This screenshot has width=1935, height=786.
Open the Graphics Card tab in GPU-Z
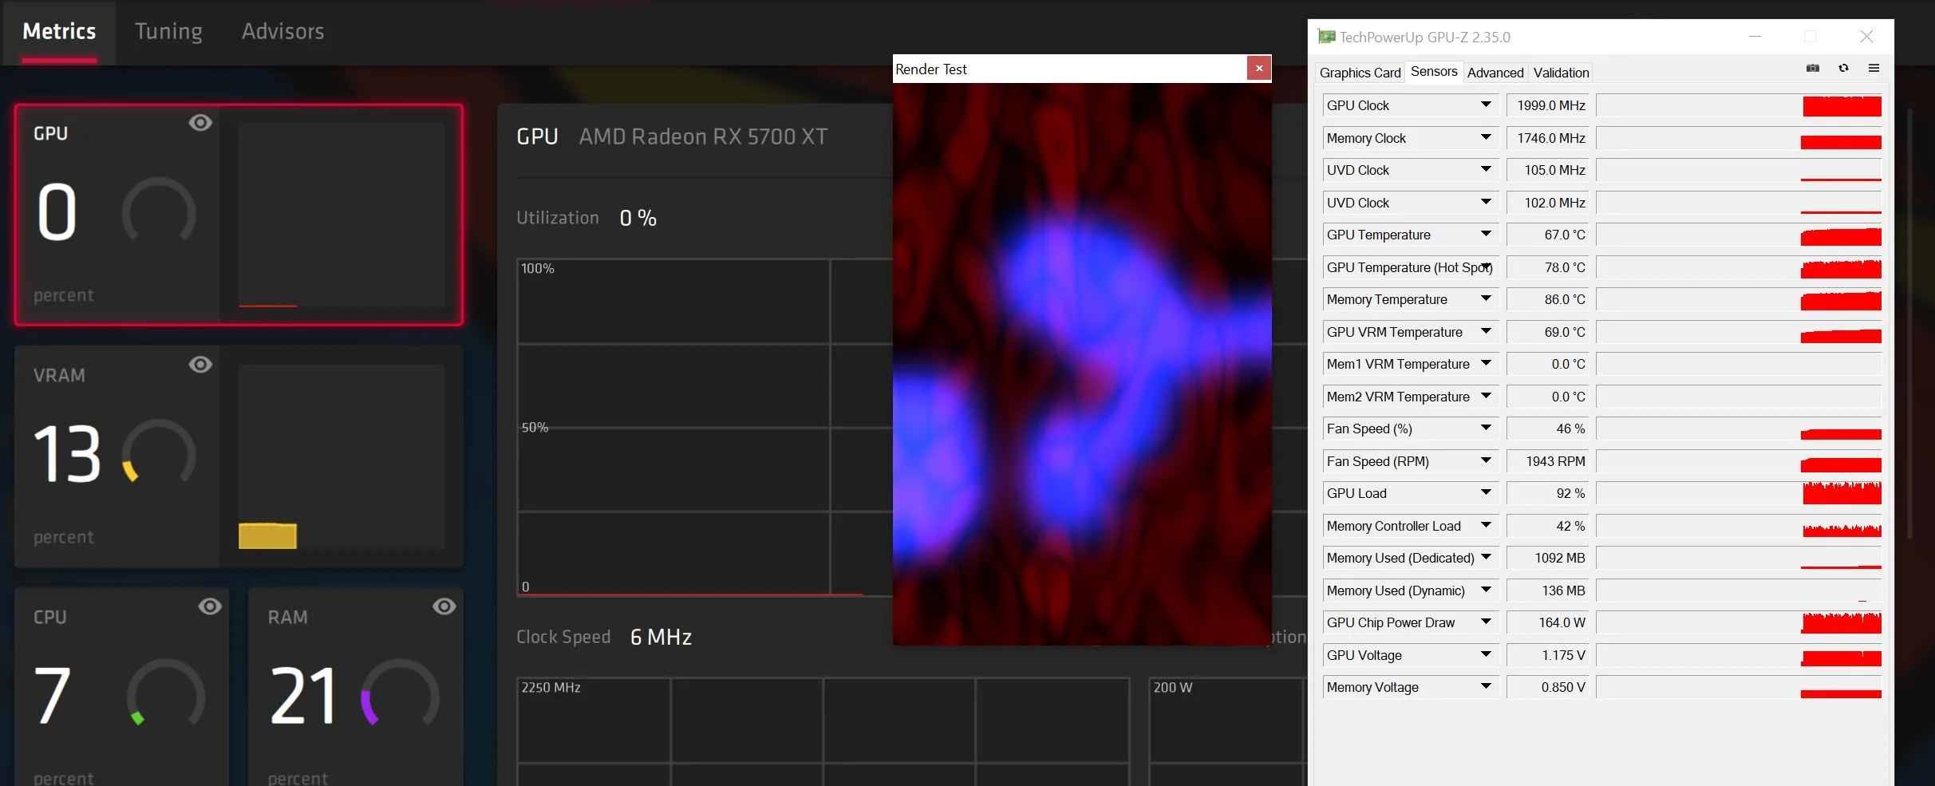tap(1360, 73)
